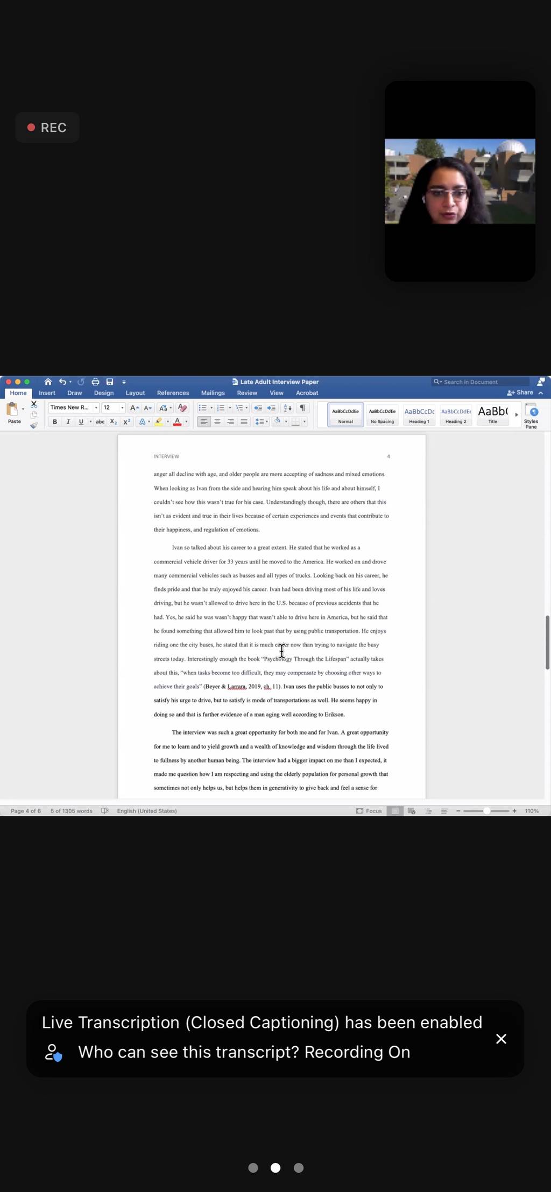Open the Design tab
Image resolution: width=551 pixels, height=1192 pixels.
coord(104,393)
